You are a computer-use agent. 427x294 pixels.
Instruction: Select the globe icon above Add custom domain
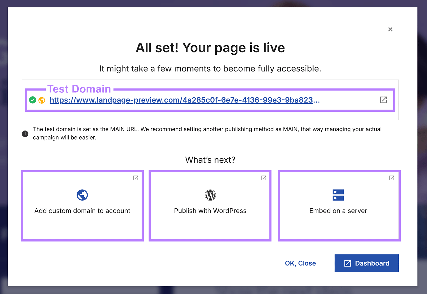tap(82, 195)
